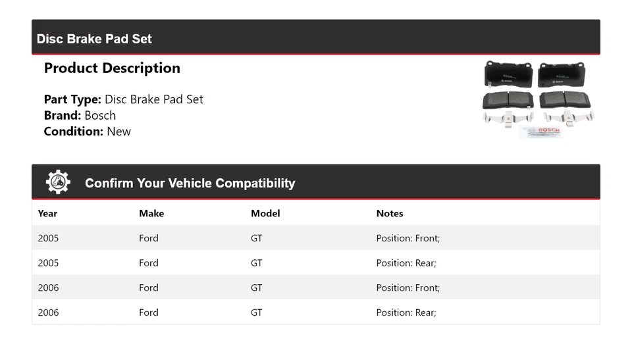This screenshot has width=632, height=344.
Task: Select the Model column header
Action: click(x=265, y=213)
